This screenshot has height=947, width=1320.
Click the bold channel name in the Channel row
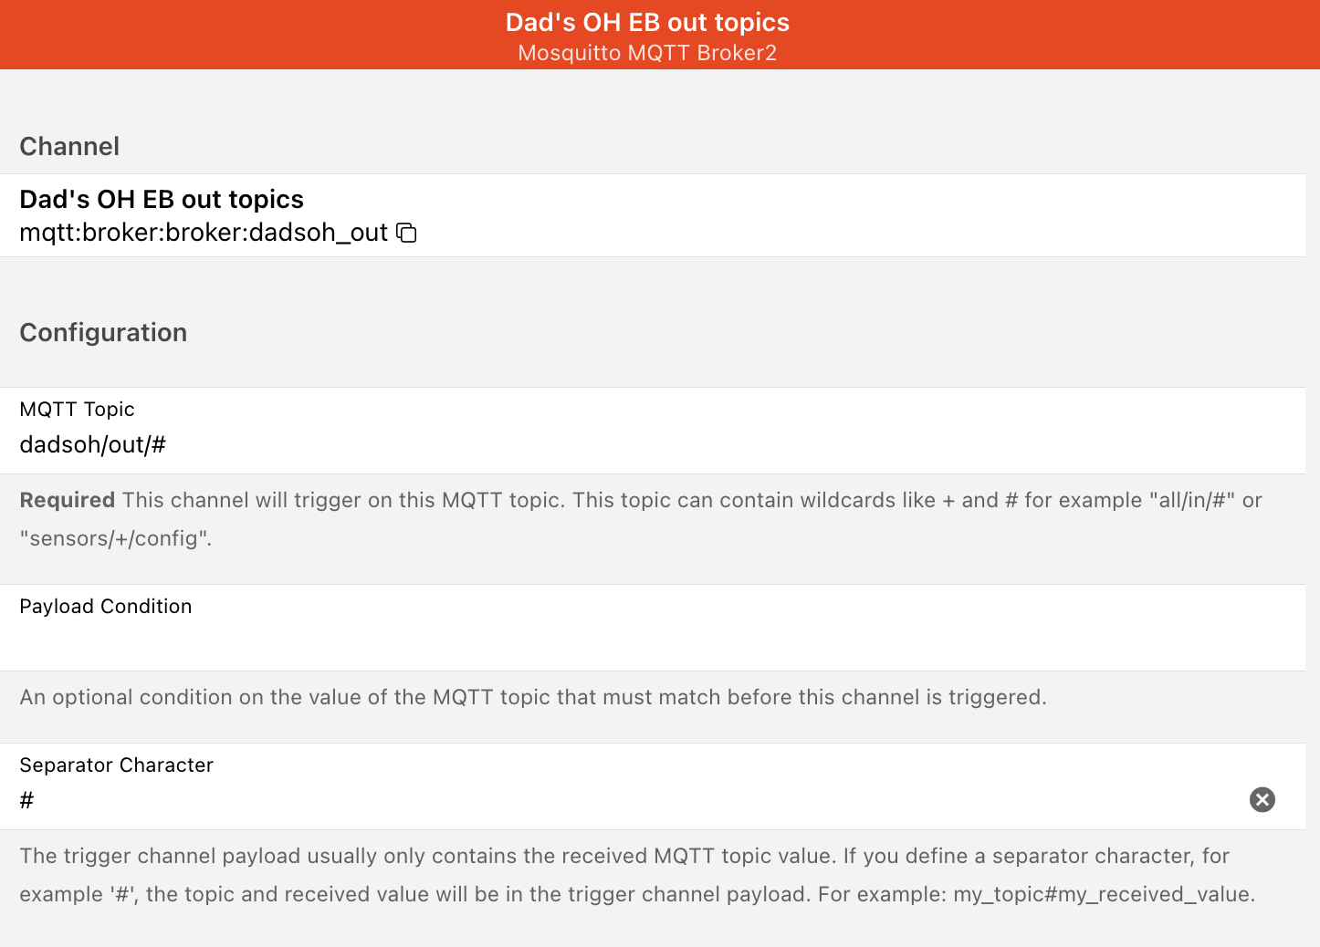point(162,199)
